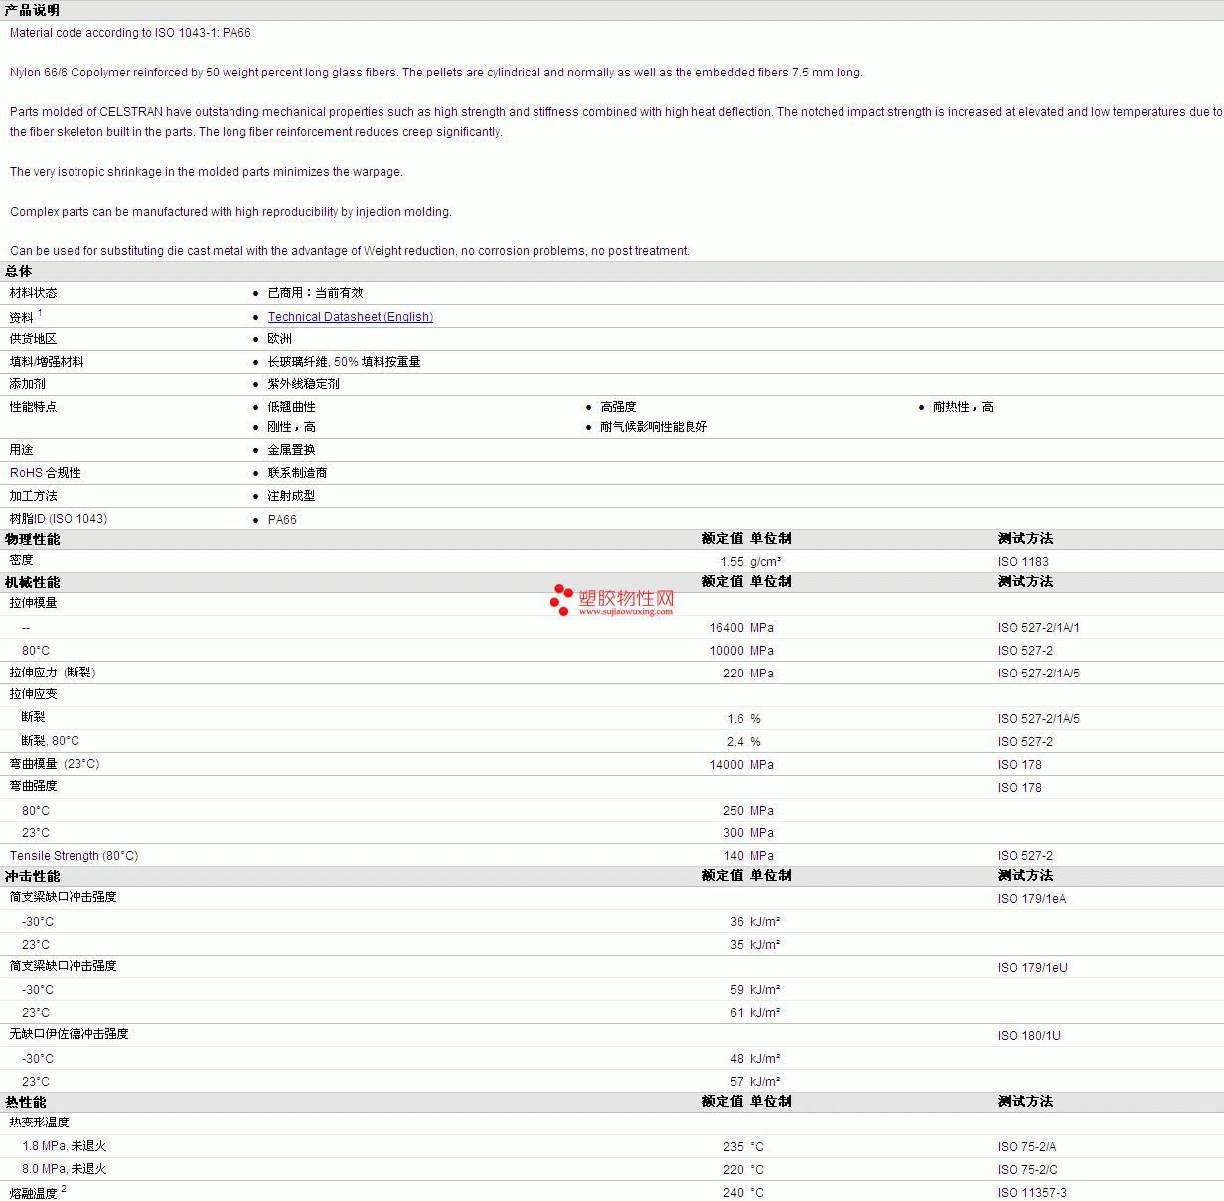1224x1201 pixels.
Task: Click the impact strength value 61
Action: 737,1013
